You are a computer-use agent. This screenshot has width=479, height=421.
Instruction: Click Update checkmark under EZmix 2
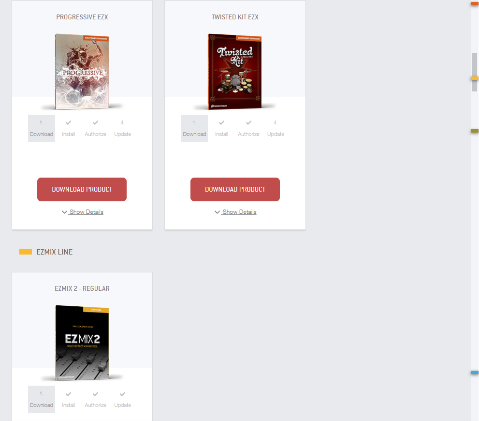coord(122,394)
